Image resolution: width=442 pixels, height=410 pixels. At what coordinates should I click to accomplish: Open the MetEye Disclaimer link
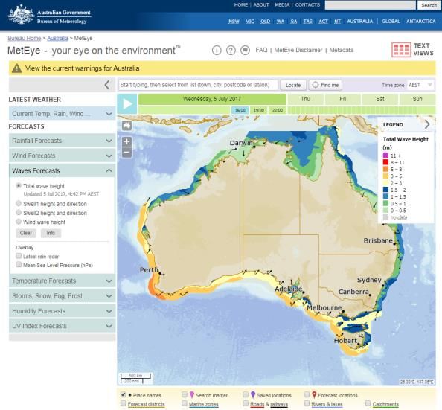coord(298,50)
